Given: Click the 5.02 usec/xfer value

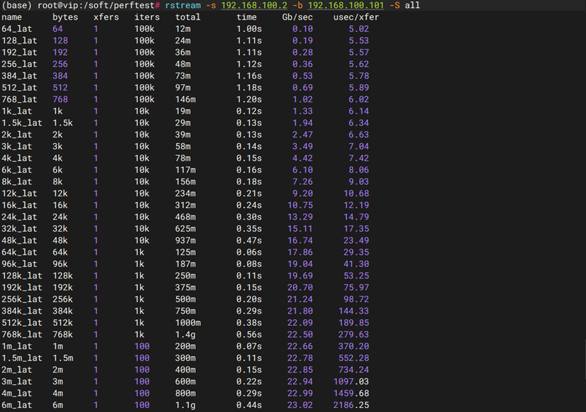Looking at the screenshot, I should click(358, 28).
